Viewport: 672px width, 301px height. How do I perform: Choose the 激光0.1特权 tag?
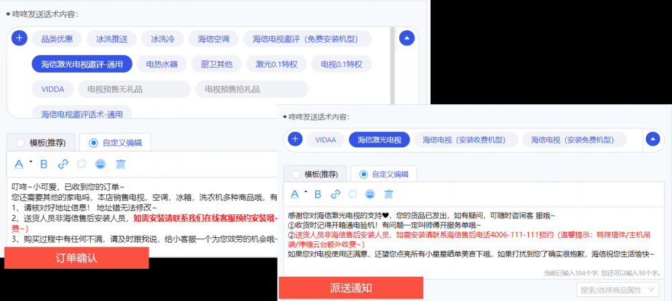276,64
